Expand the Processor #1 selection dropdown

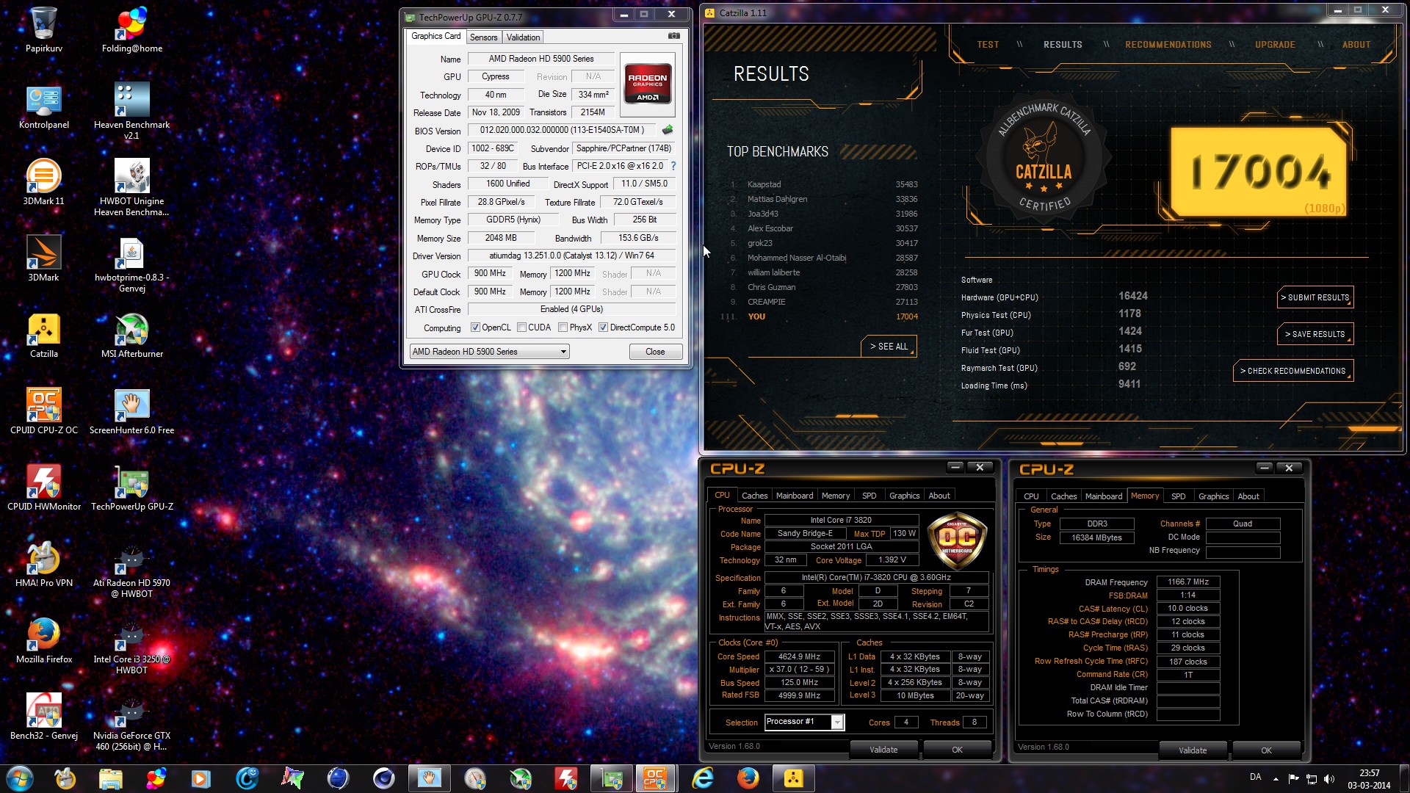(x=836, y=723)
